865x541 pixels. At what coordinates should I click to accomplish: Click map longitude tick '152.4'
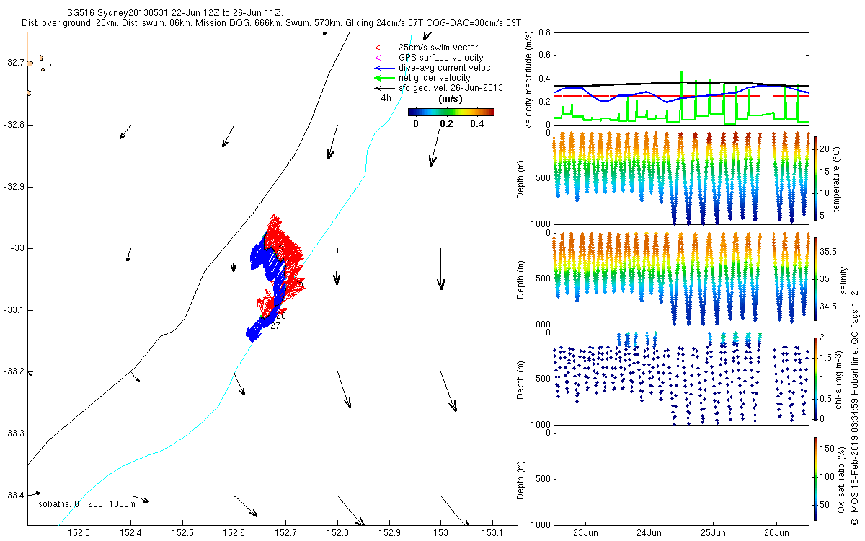[x=130, y=533]
